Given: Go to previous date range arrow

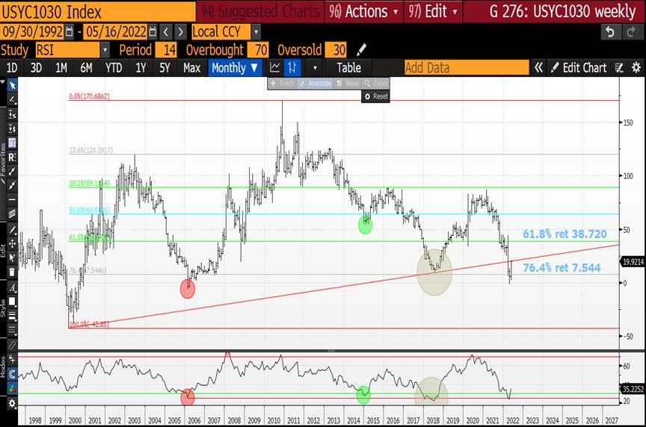Looking at the screenshot, I should (166, 31).
